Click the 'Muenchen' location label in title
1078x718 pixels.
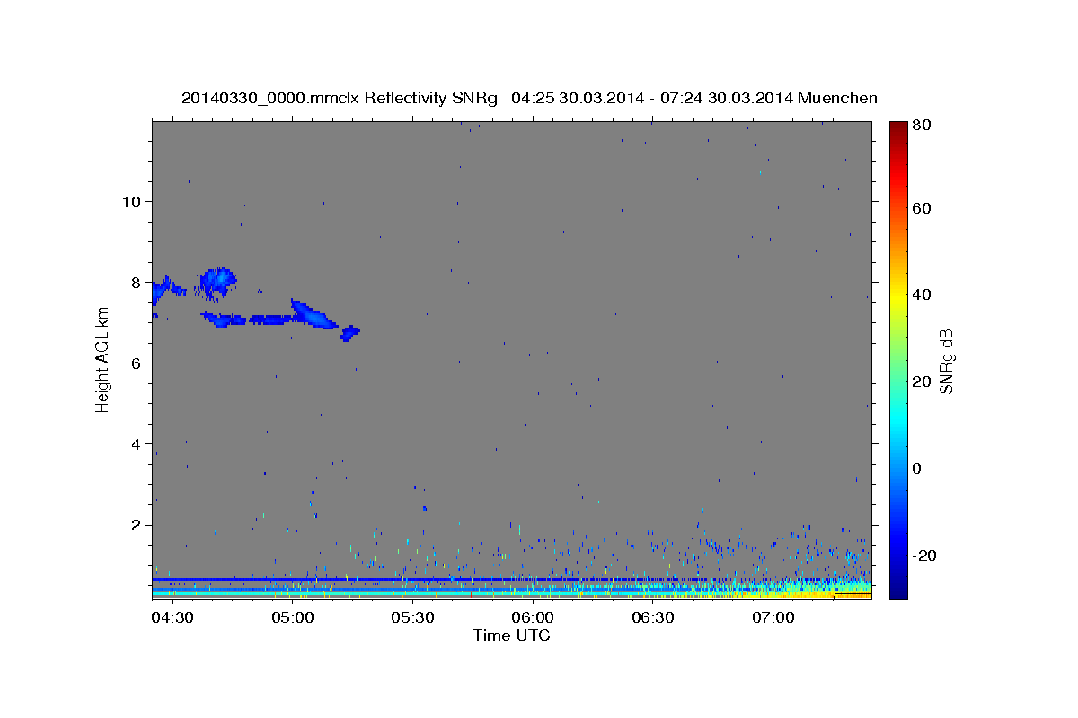coord(837,98)
